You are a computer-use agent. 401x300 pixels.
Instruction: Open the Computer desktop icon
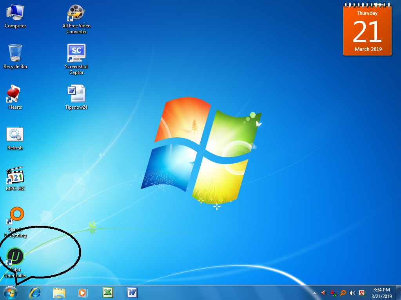[x=15, y=16]
